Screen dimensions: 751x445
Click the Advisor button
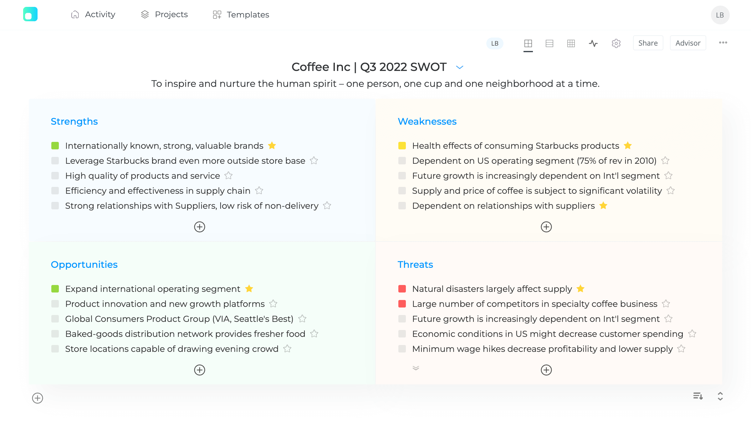tap(688, 43)
